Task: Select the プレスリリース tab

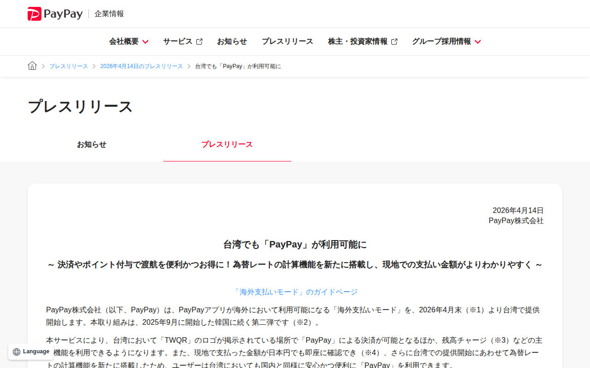Action: coord(227,144)
